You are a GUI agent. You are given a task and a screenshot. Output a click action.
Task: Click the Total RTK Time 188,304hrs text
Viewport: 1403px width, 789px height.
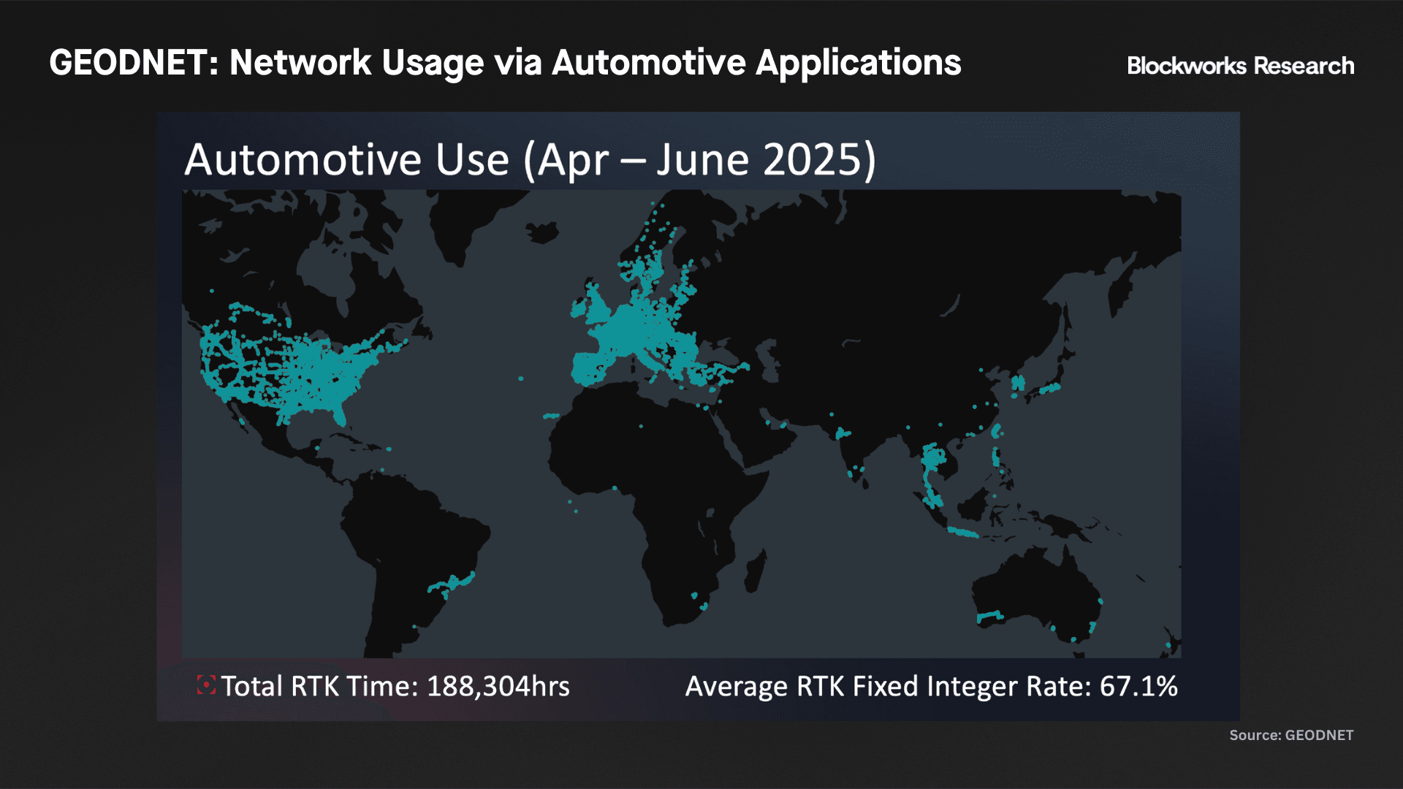395,687
